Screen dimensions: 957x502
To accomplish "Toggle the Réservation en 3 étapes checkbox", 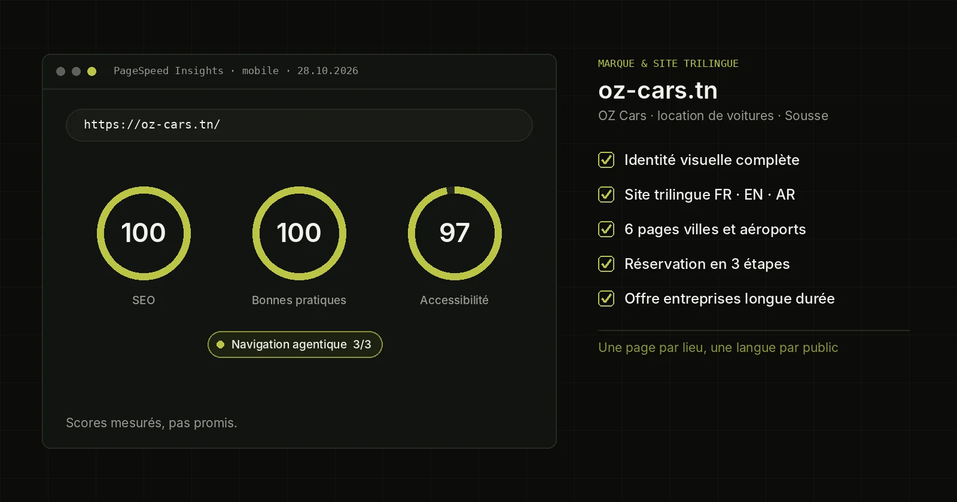I will tap(606, 264).
